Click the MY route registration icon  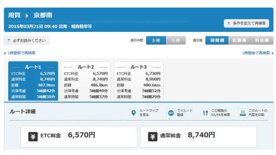point(171,113)
